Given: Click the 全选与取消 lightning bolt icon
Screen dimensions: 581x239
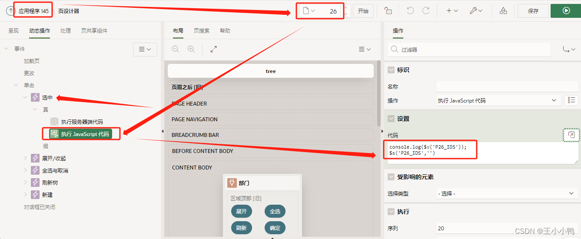Looking at the screenshot, I should pos(35,170).
